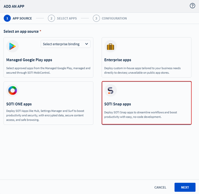Open the help question mark icon
The image size is (199, 194).
click(192, 6)
